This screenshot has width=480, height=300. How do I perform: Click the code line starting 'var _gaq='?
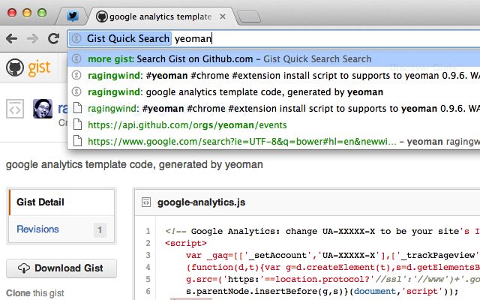tap(333, 255)
